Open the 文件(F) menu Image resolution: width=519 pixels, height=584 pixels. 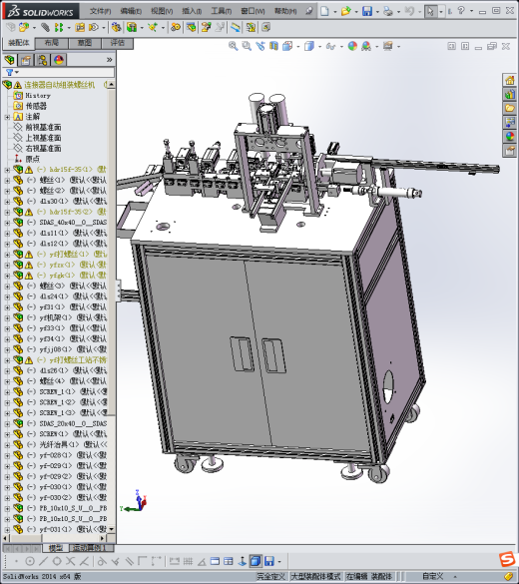pyautogui.click(x=100, y=12)
